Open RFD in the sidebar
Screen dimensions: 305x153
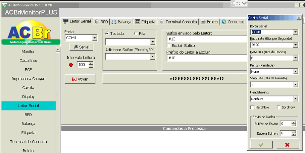tap(28, 115)
